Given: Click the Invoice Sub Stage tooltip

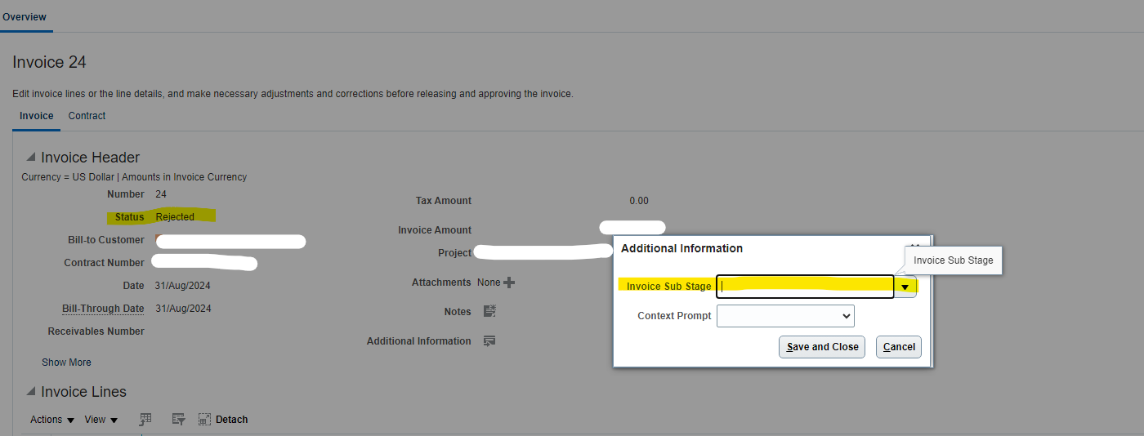Looking at the screenshot, I should (x=954, y=260).
